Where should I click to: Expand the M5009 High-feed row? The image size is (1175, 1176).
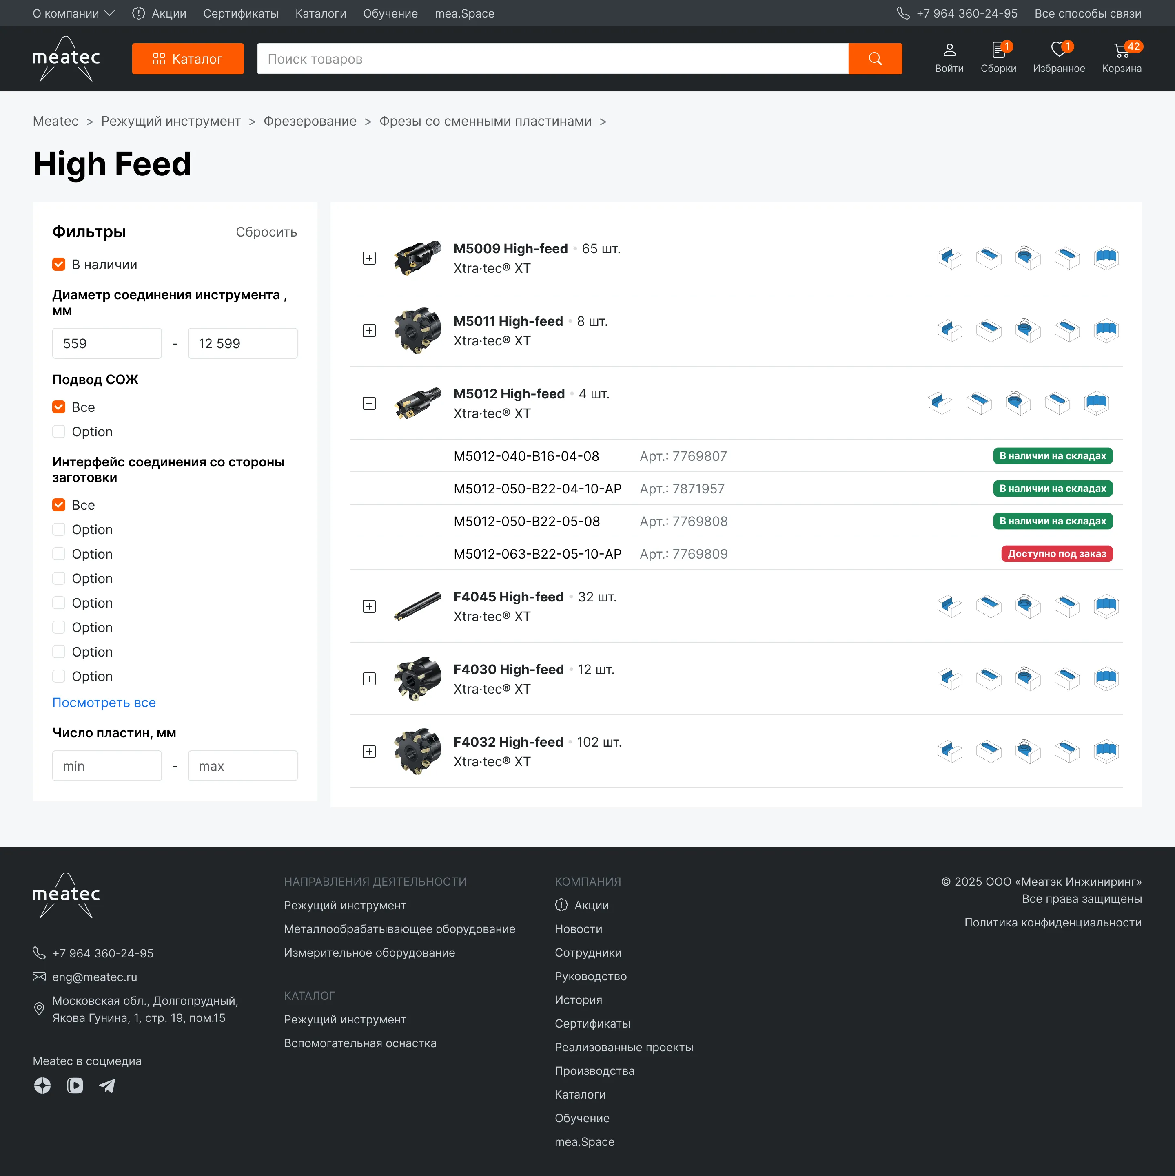pyautogui.click(x=369, y=258)
